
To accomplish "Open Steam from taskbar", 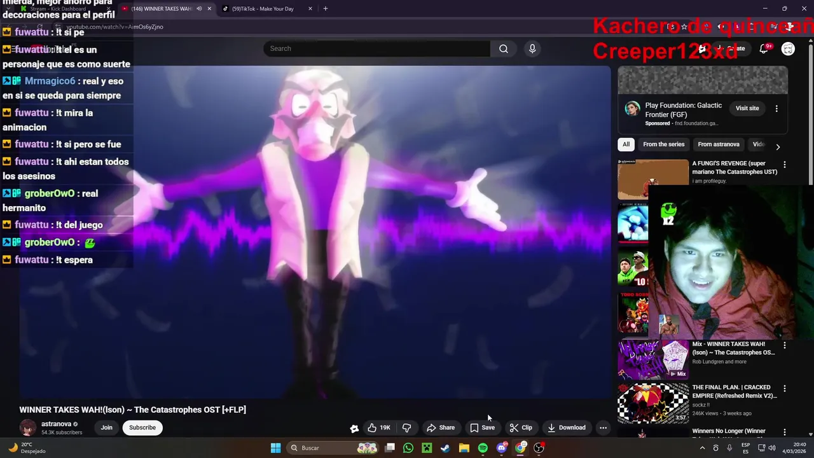I will click(x=445, y=448).
